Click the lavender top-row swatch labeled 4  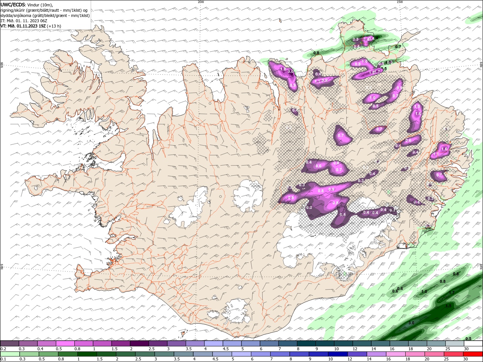click(213, 344)
